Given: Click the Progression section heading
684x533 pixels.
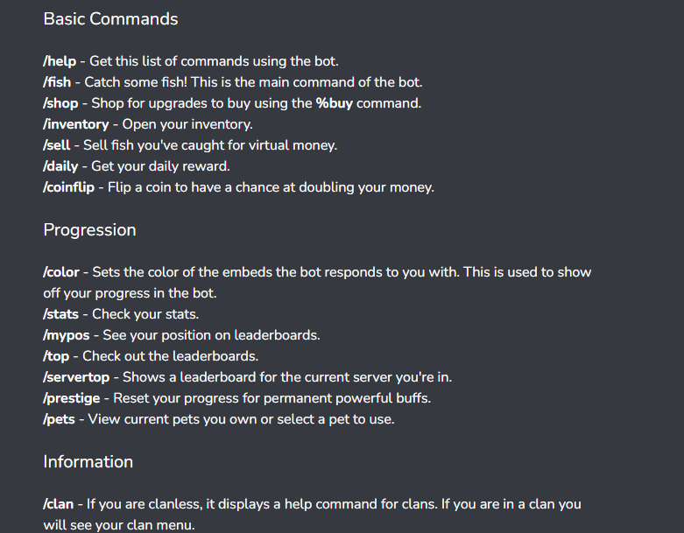Looking at the screenshot, I should pos(90,229).
